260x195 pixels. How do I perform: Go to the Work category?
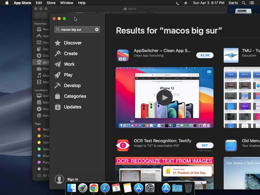pos(64,64)
